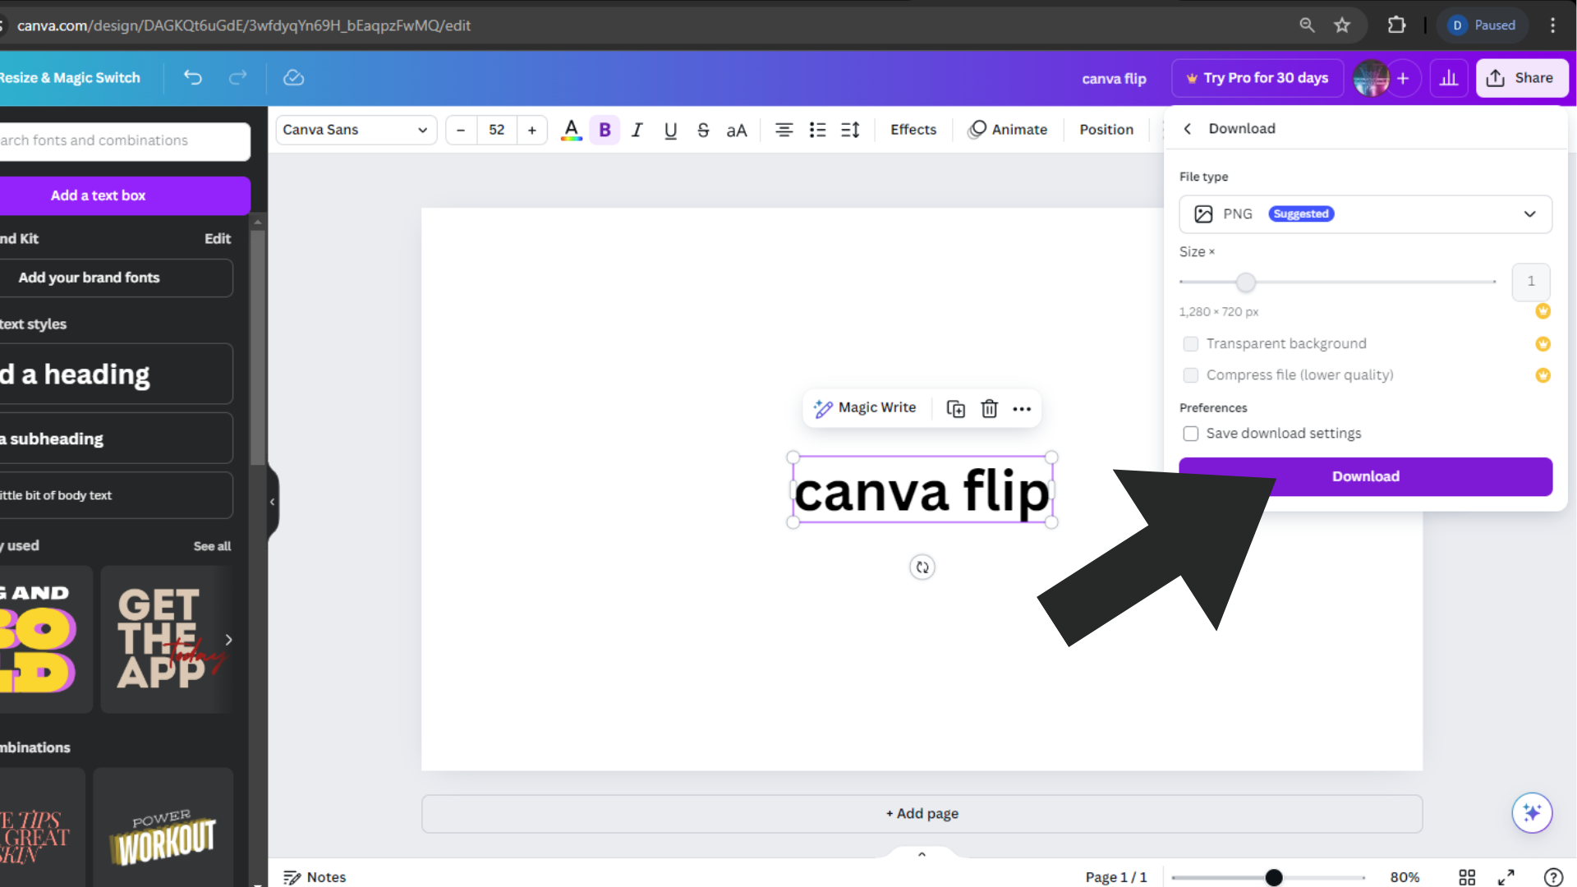Viewport: 1577px width, 887px height.
Task: Collapse the side panel
Action: [272, 502]
